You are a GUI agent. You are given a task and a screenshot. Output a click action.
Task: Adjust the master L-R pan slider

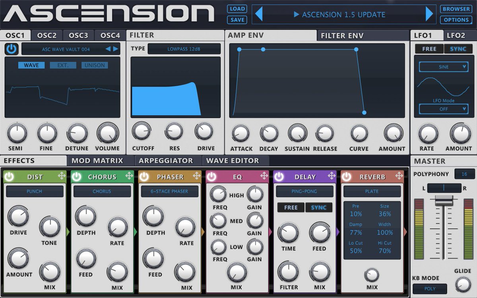pos(444,188)
